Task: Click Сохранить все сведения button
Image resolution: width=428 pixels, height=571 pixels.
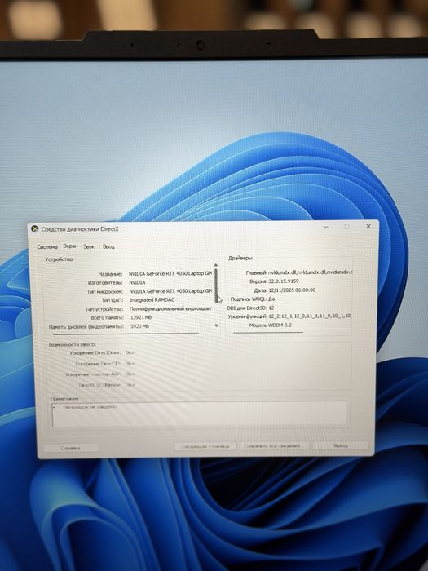Action: point(272,445)
